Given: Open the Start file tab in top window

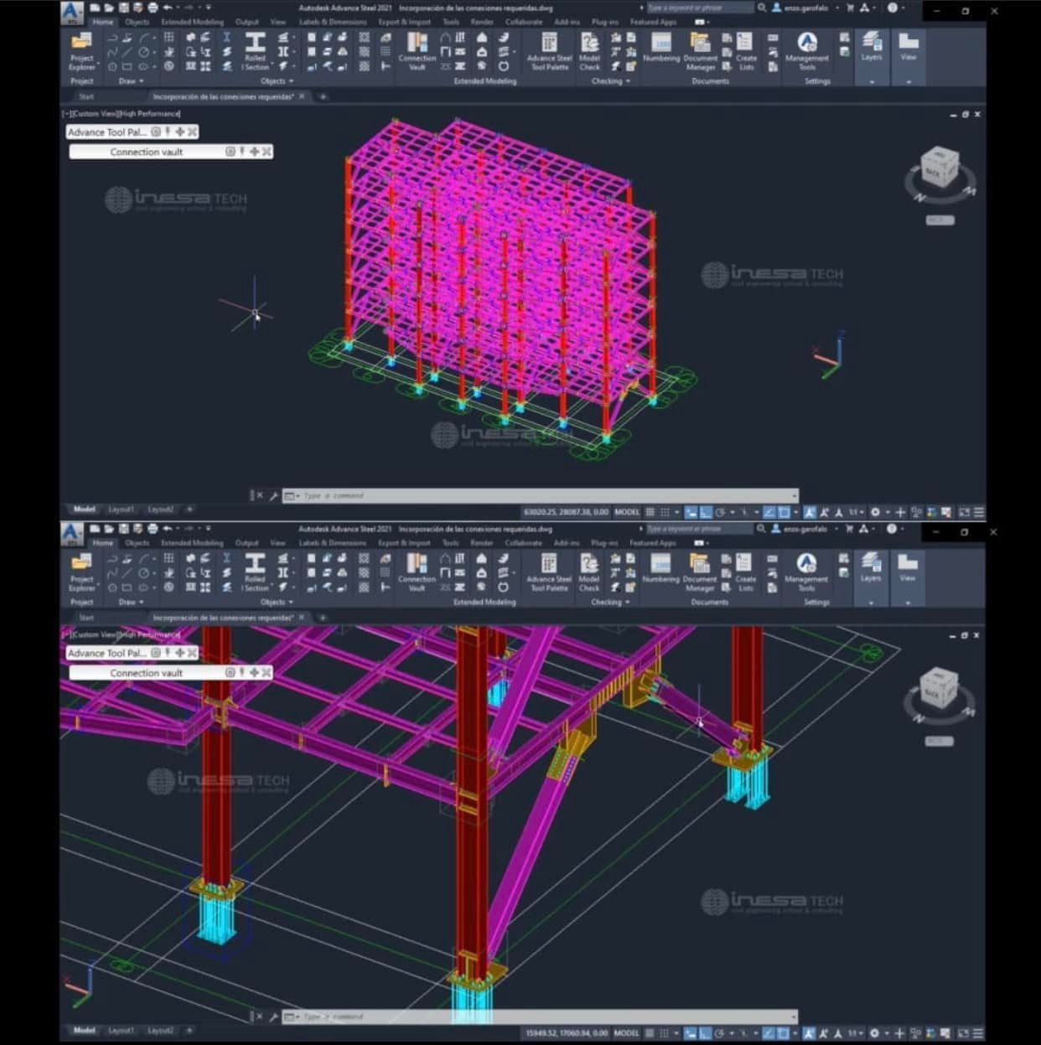Looking at the screenshot, I should [x=86, y=96].
